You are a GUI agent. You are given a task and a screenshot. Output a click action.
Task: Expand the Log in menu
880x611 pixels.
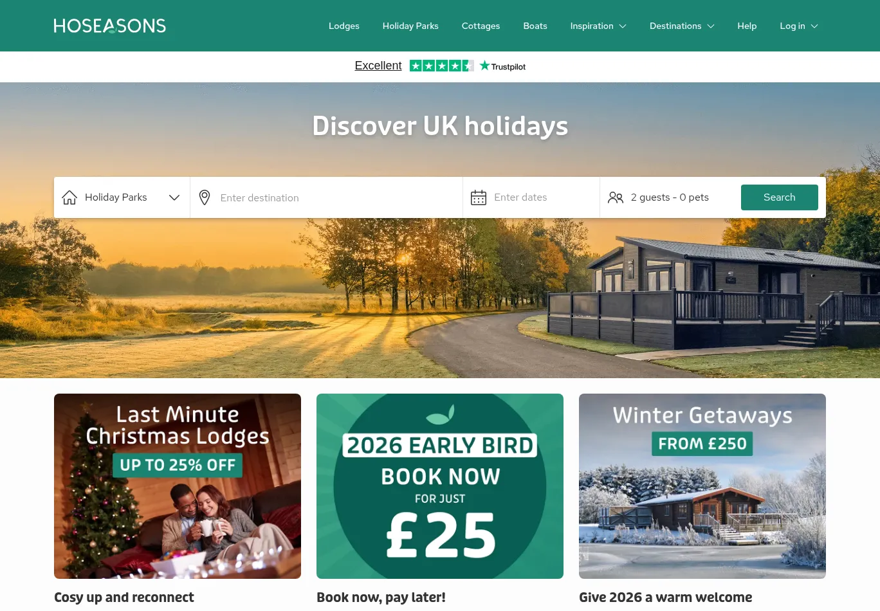pyautogui.click(x=799, y=26)
